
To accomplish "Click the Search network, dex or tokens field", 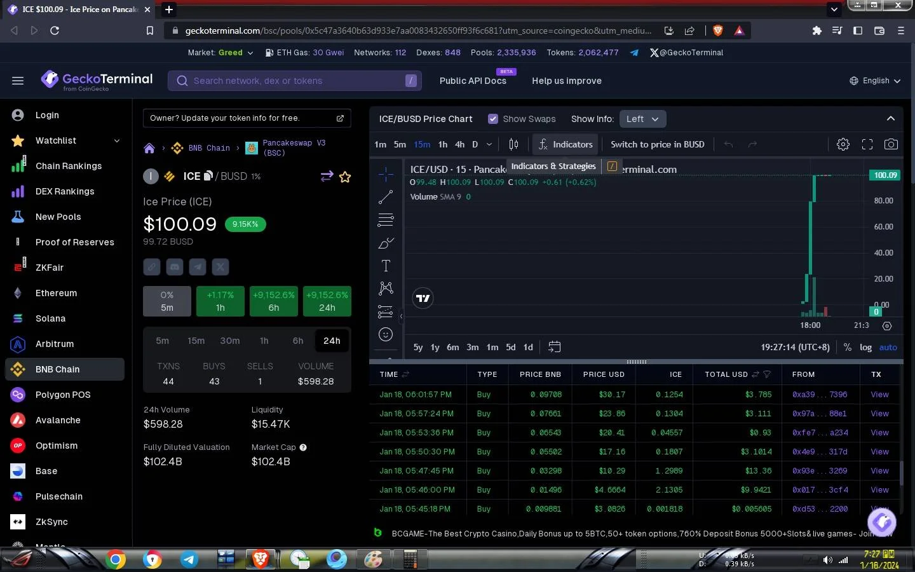I will point(295,81).
